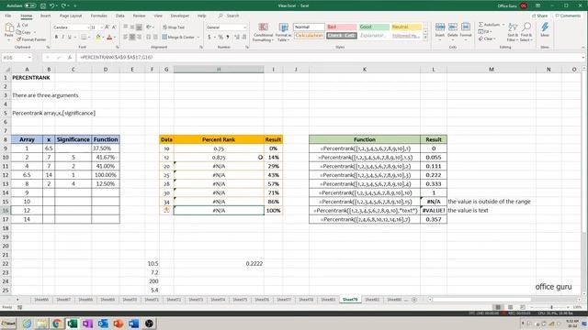Viewport: 588px width, 330px height.
Task: Open the Formulas ribbon tab
Action: click(98, 16)
